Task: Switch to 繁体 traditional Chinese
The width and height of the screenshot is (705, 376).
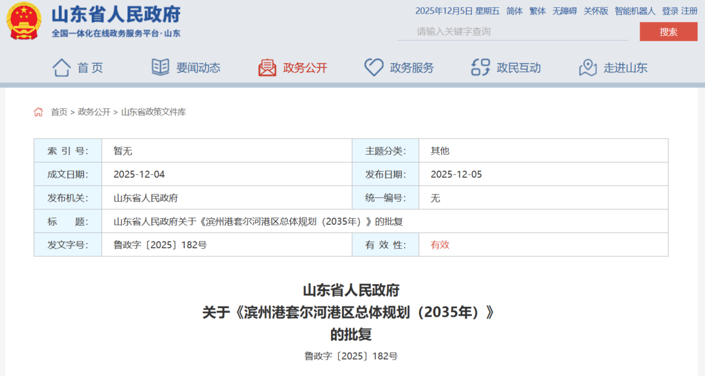Action: pyautogui.click(x=537, y=11)
